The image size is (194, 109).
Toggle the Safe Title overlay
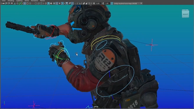(x=41, y=3)
